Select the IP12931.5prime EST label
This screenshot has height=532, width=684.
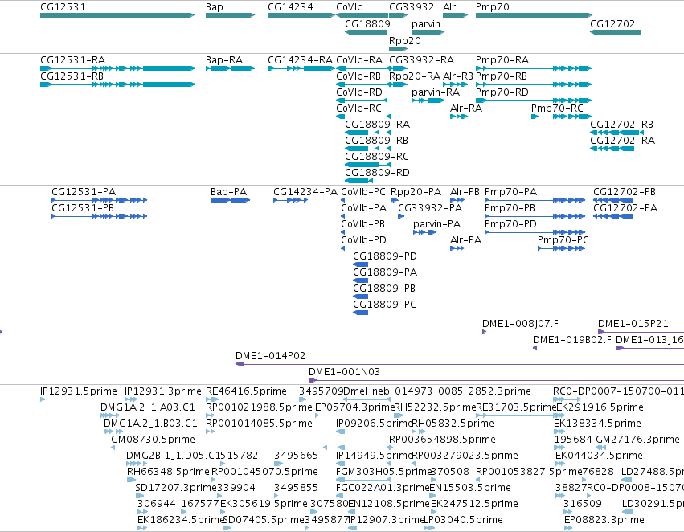79,391
